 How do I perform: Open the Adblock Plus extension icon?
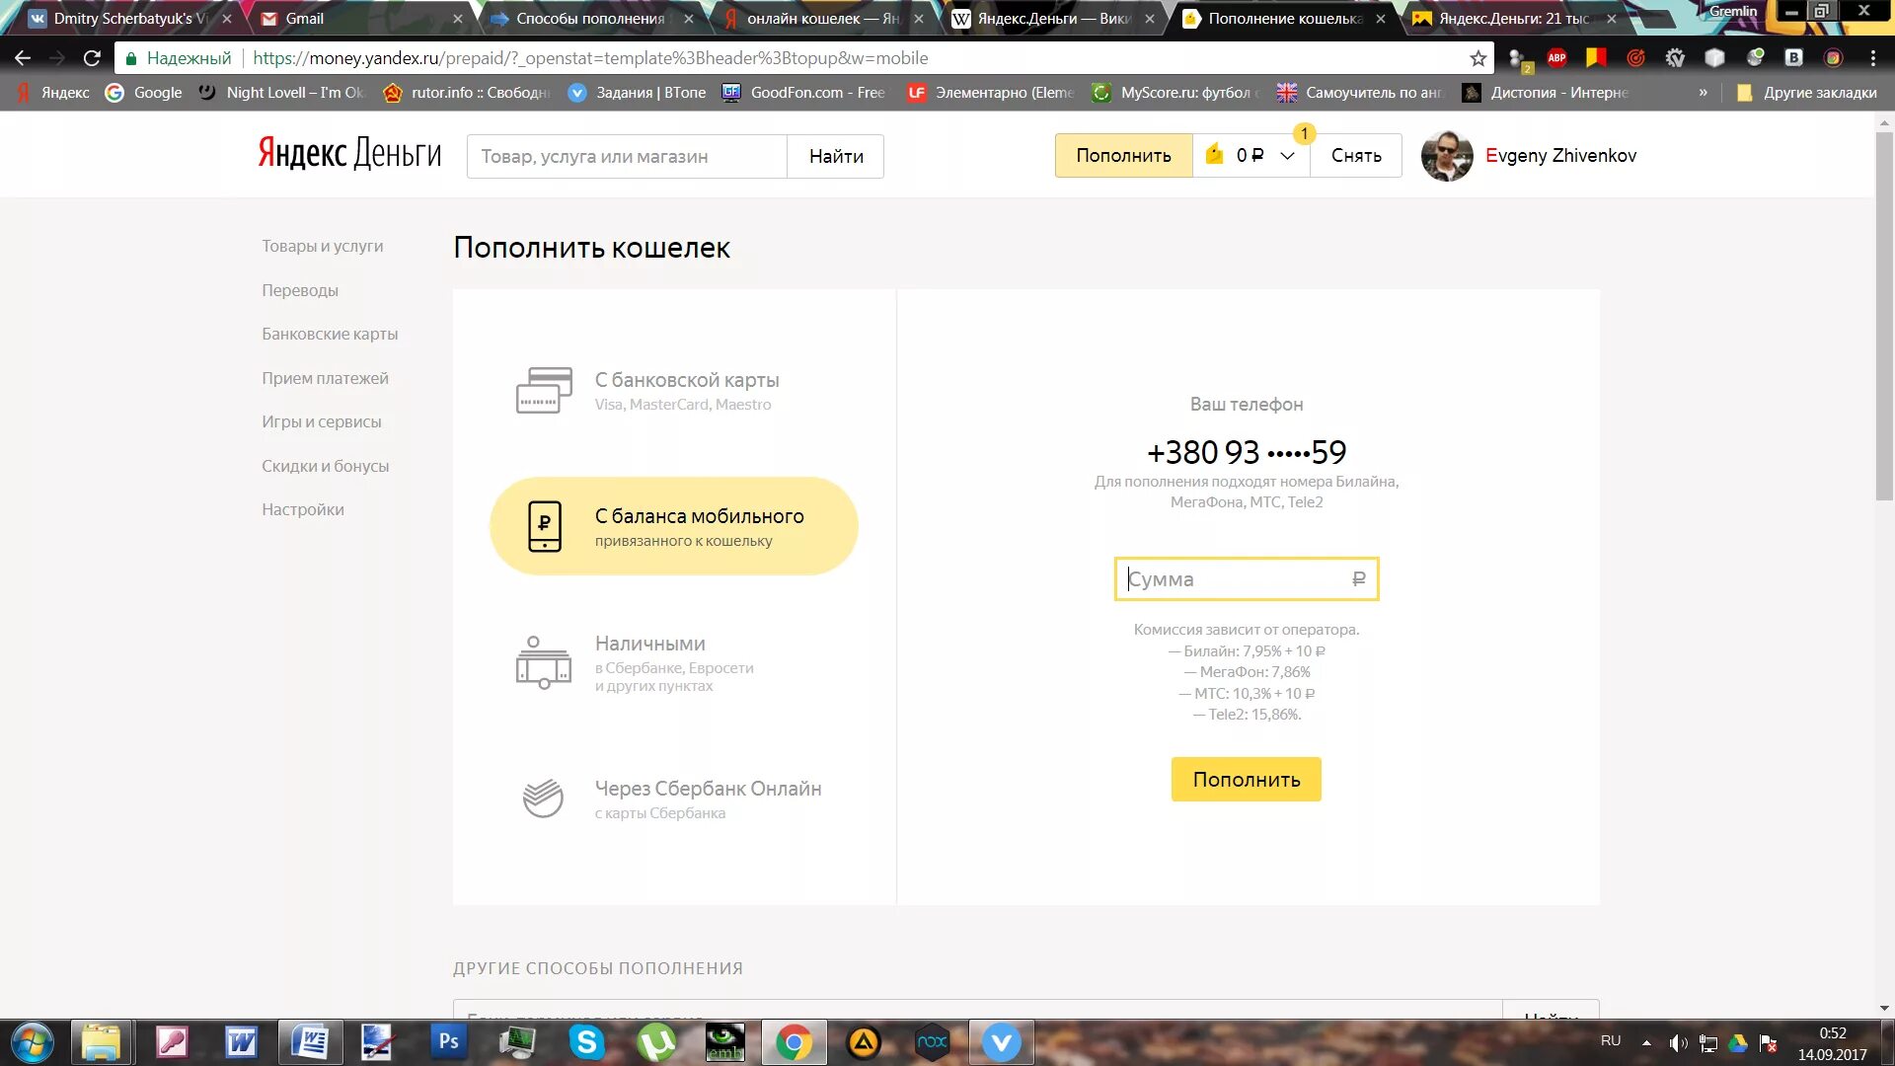(1556, 58)
